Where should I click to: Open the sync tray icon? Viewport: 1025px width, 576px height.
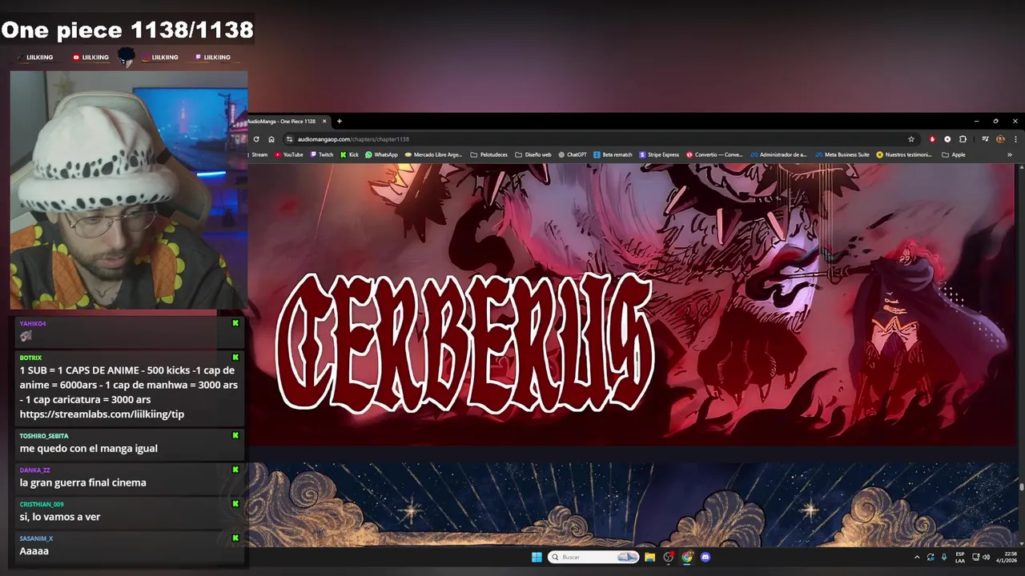tap(931, 557)
